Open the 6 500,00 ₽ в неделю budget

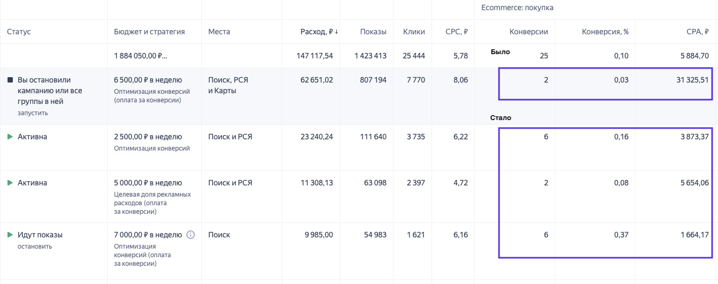tap(148, 80)
